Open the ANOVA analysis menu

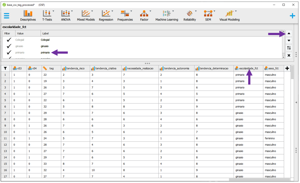[65, 16]
